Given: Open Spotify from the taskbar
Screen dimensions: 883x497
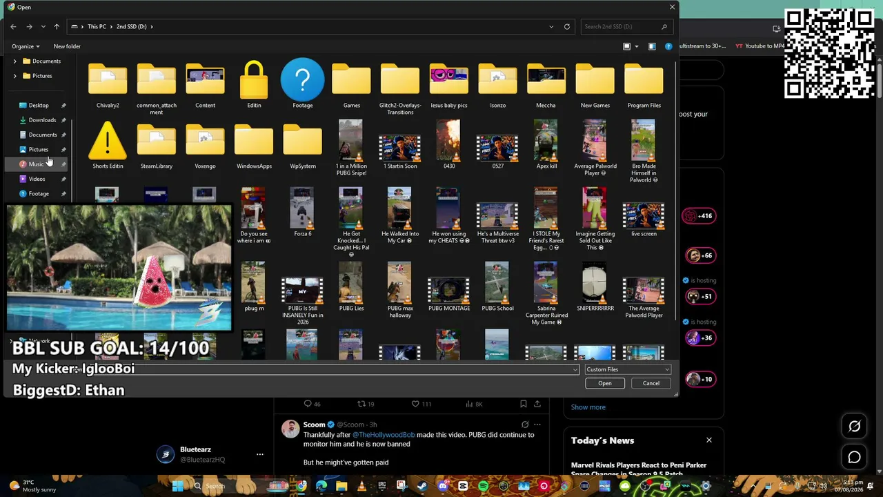Looking at the screenshot, I should (483, 486).
